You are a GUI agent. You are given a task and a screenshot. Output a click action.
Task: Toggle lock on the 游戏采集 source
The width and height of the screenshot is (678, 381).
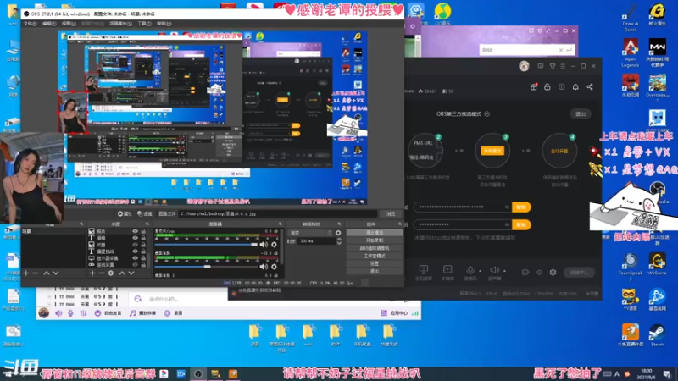coord(143,264)
